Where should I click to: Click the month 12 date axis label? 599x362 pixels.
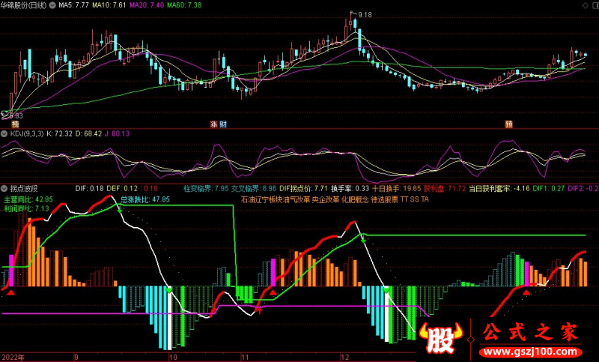(345, 358)
